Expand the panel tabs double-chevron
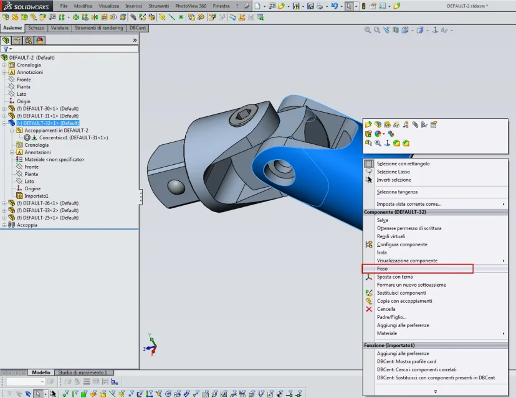This screenshot has height=398, width=516. tap(135, 40)
